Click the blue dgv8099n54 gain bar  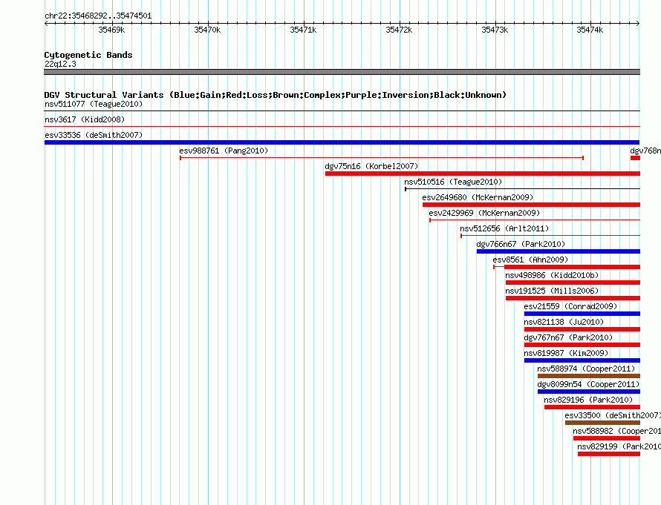tap(589, 392)
